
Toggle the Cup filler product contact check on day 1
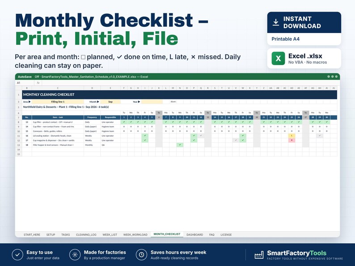pos(124,122)
